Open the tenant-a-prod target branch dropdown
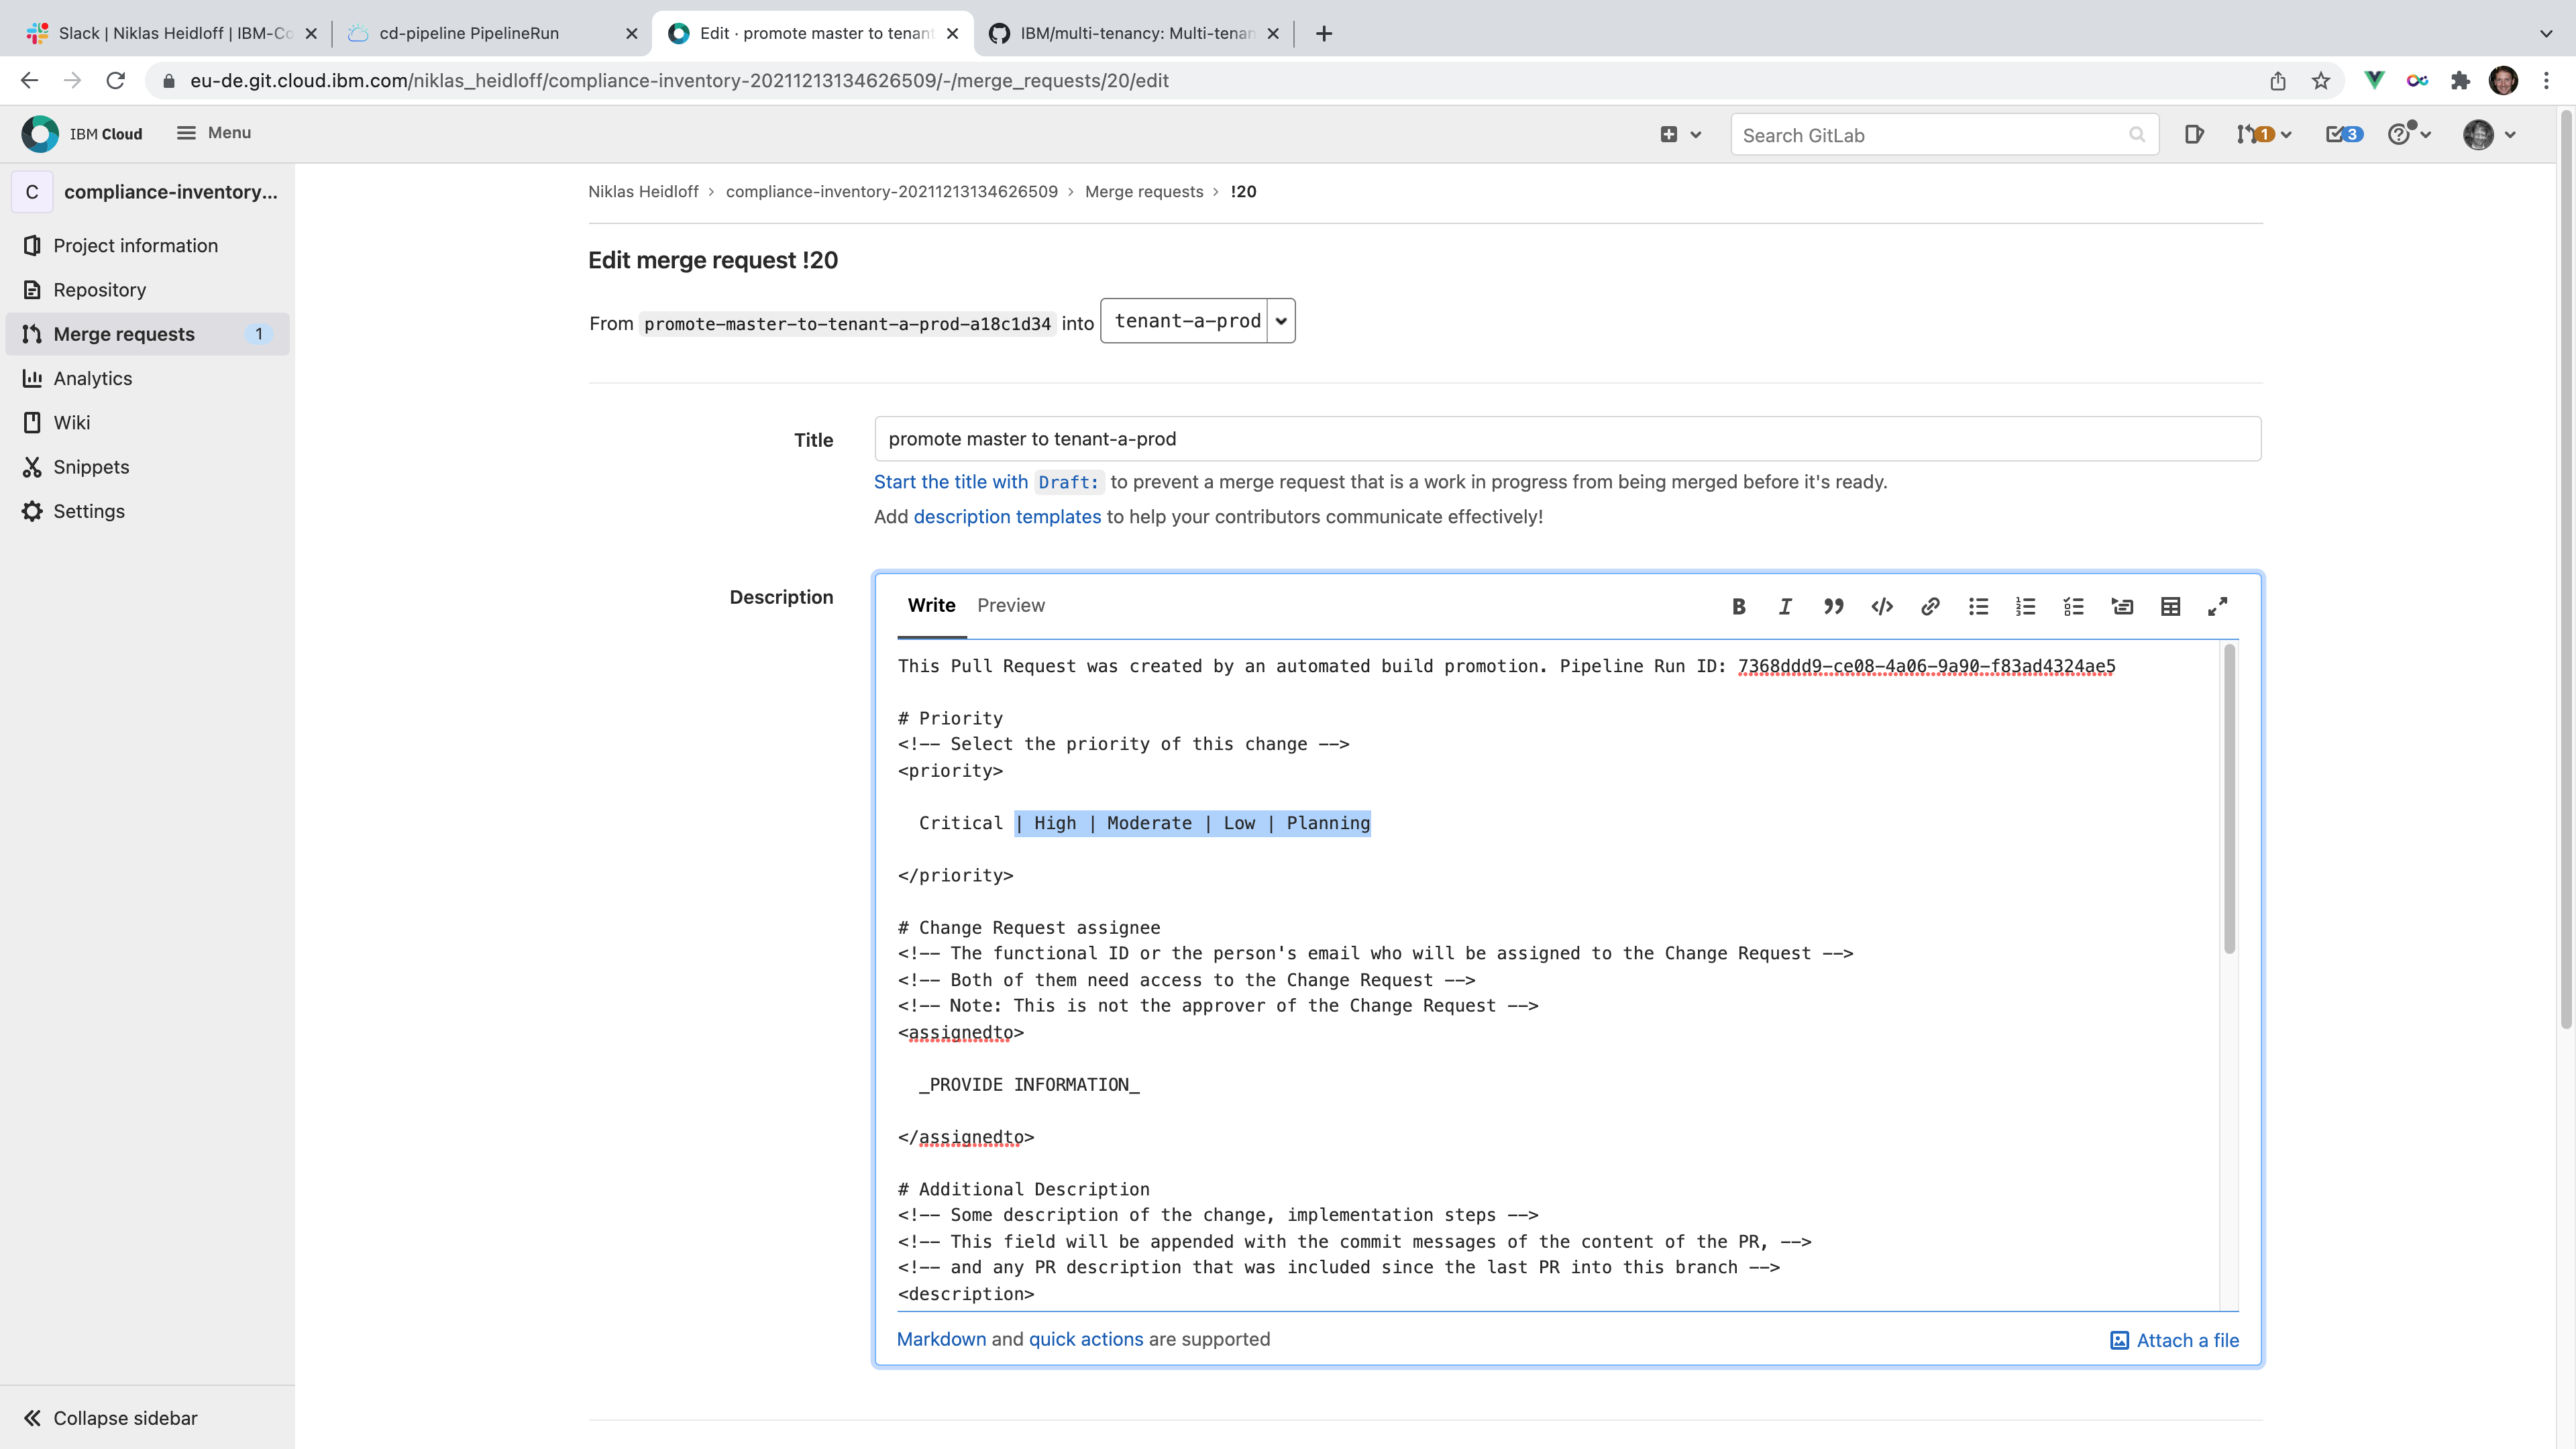 pyautogui.click(x=1197, y=321)
